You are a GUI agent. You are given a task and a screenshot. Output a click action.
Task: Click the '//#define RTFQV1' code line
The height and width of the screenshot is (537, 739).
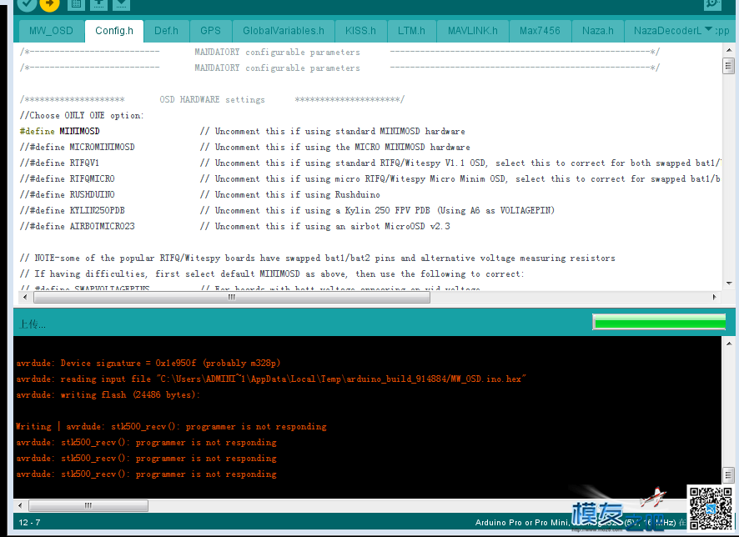370,163
